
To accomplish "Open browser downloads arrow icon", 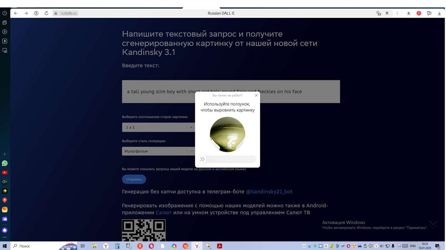I will (x=439, y=13).
